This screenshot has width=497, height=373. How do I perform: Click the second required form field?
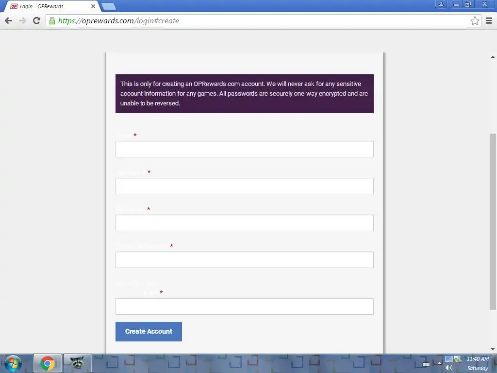[x=245, y=186]
